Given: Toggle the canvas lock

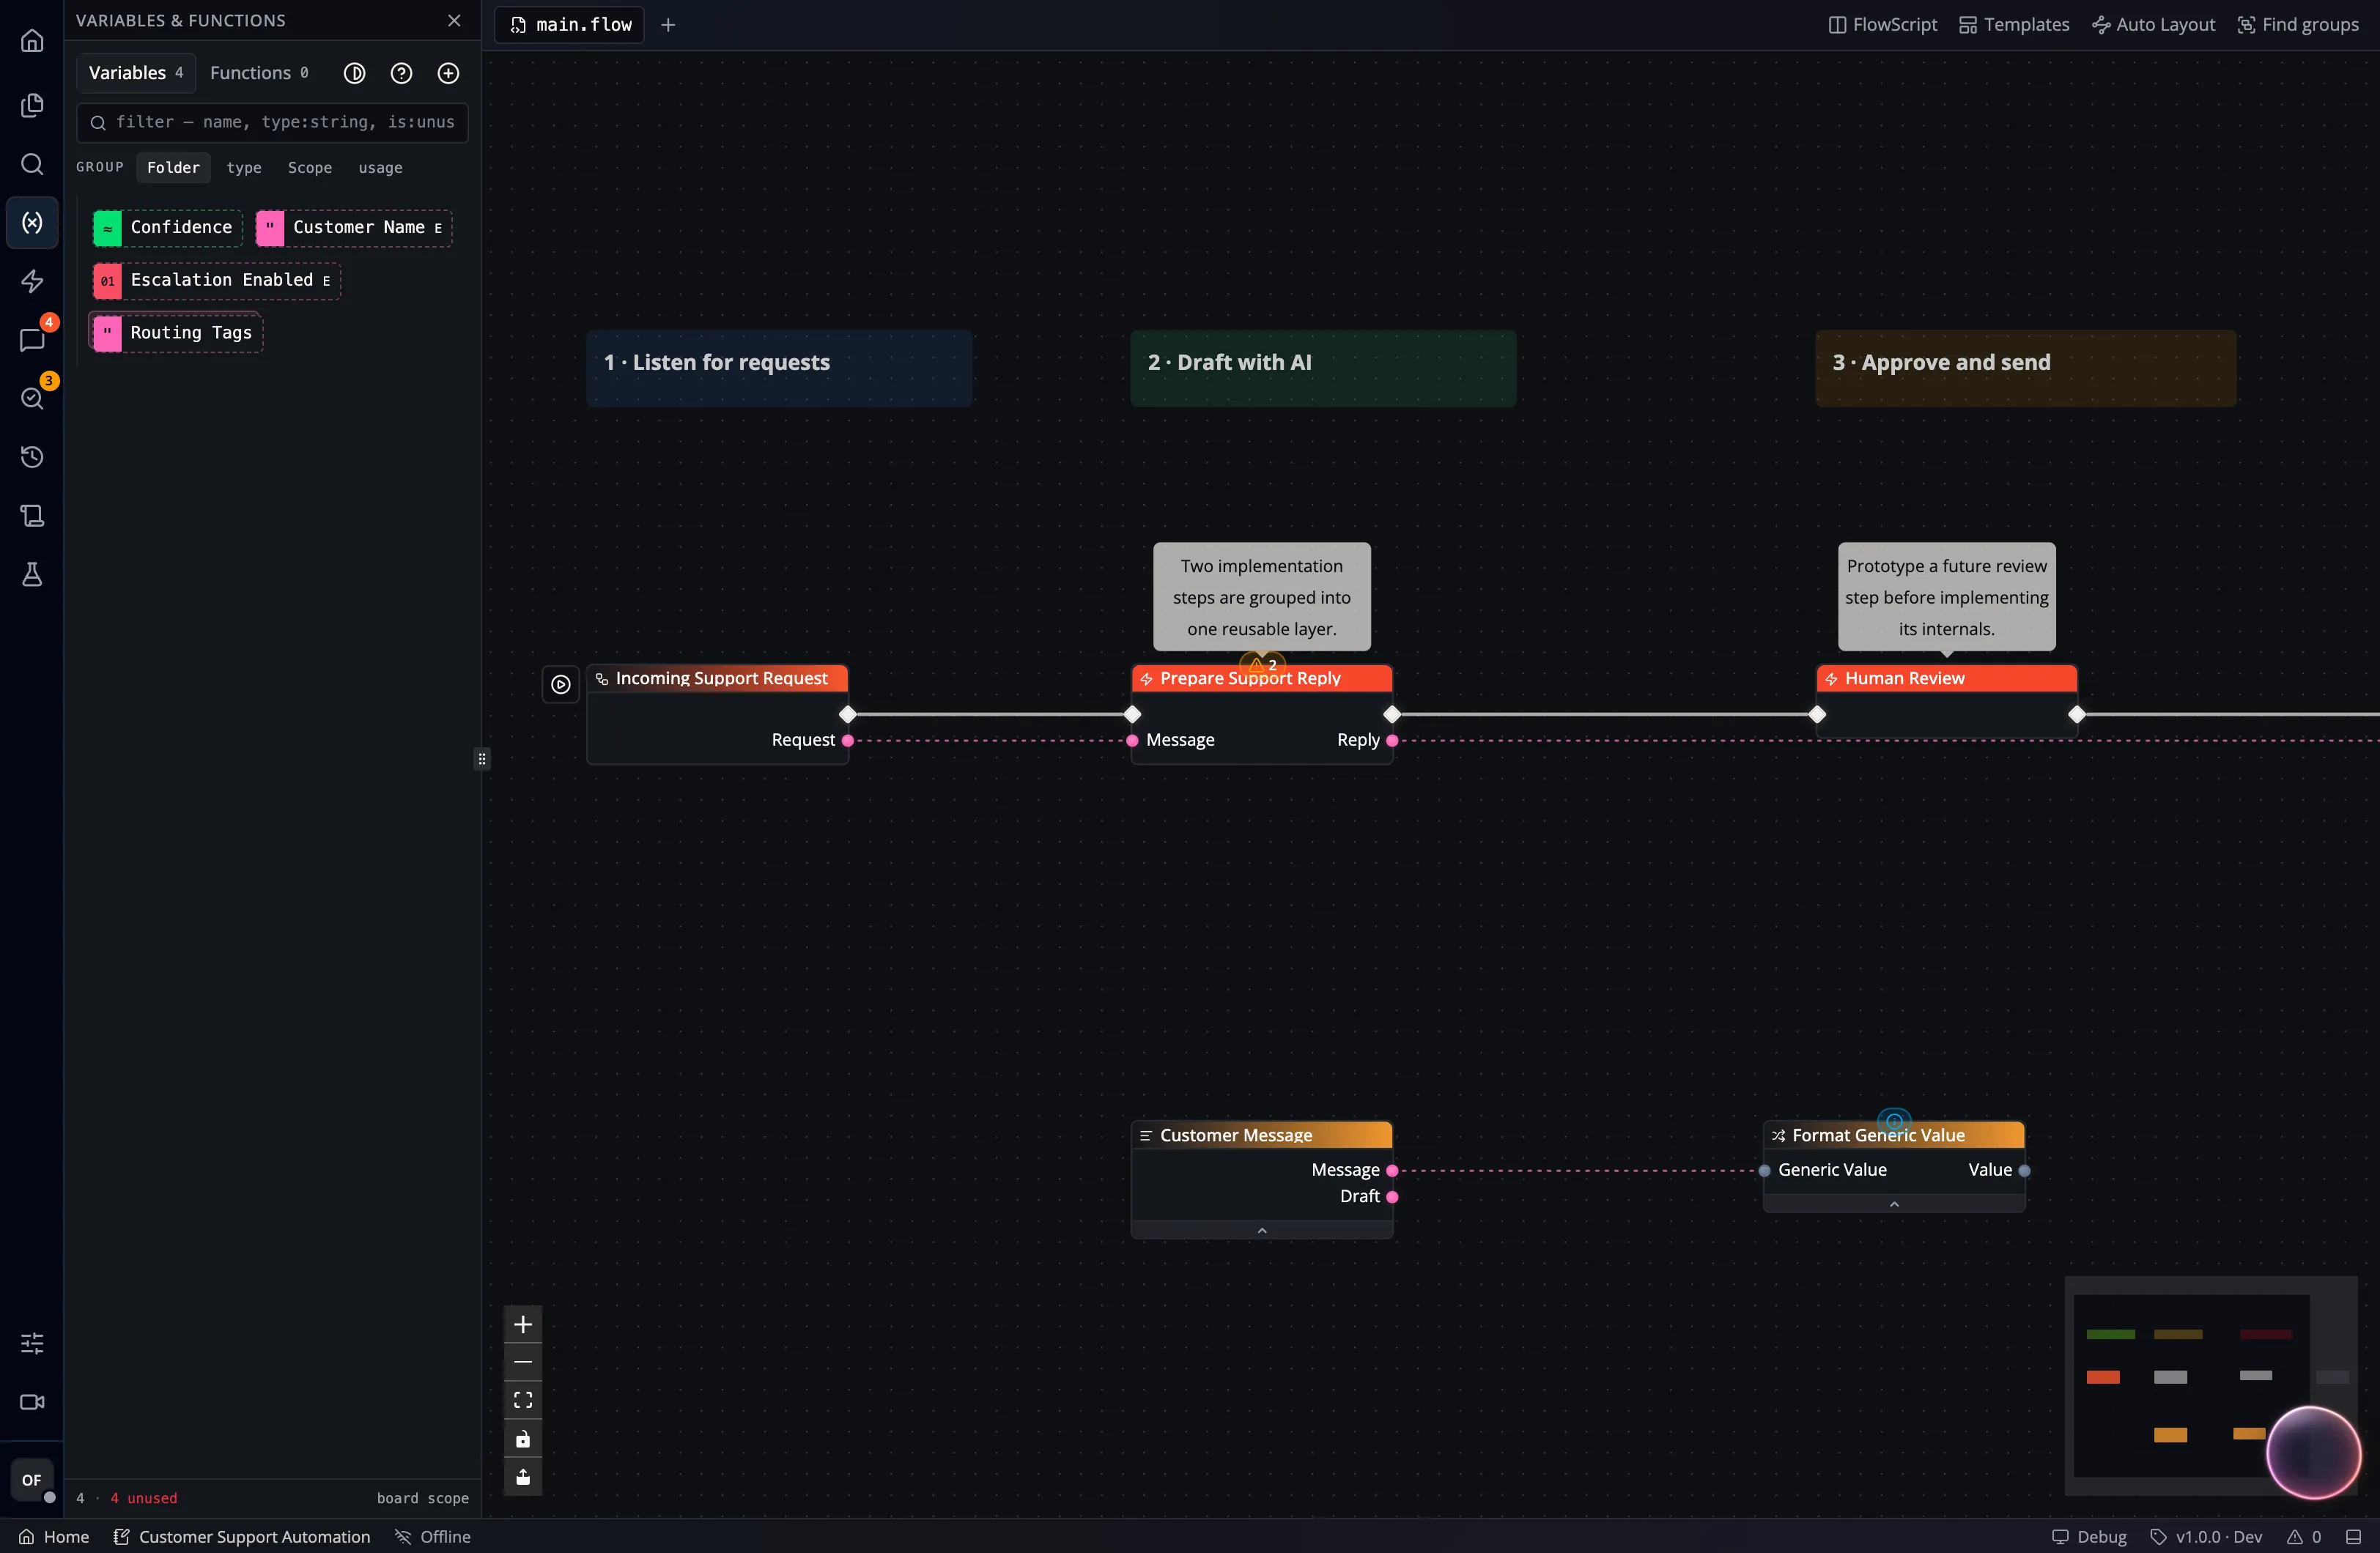Looking at the screenshot, I should click(523, 1439).
